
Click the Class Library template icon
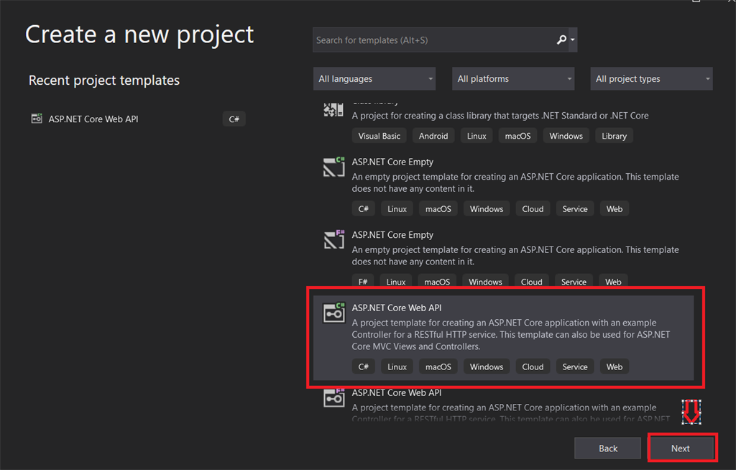pyautogui.click(x=333, y=110)
